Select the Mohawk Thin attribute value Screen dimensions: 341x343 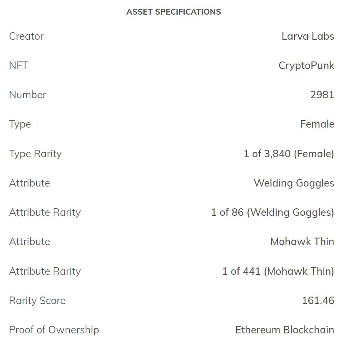pos(302,242)
